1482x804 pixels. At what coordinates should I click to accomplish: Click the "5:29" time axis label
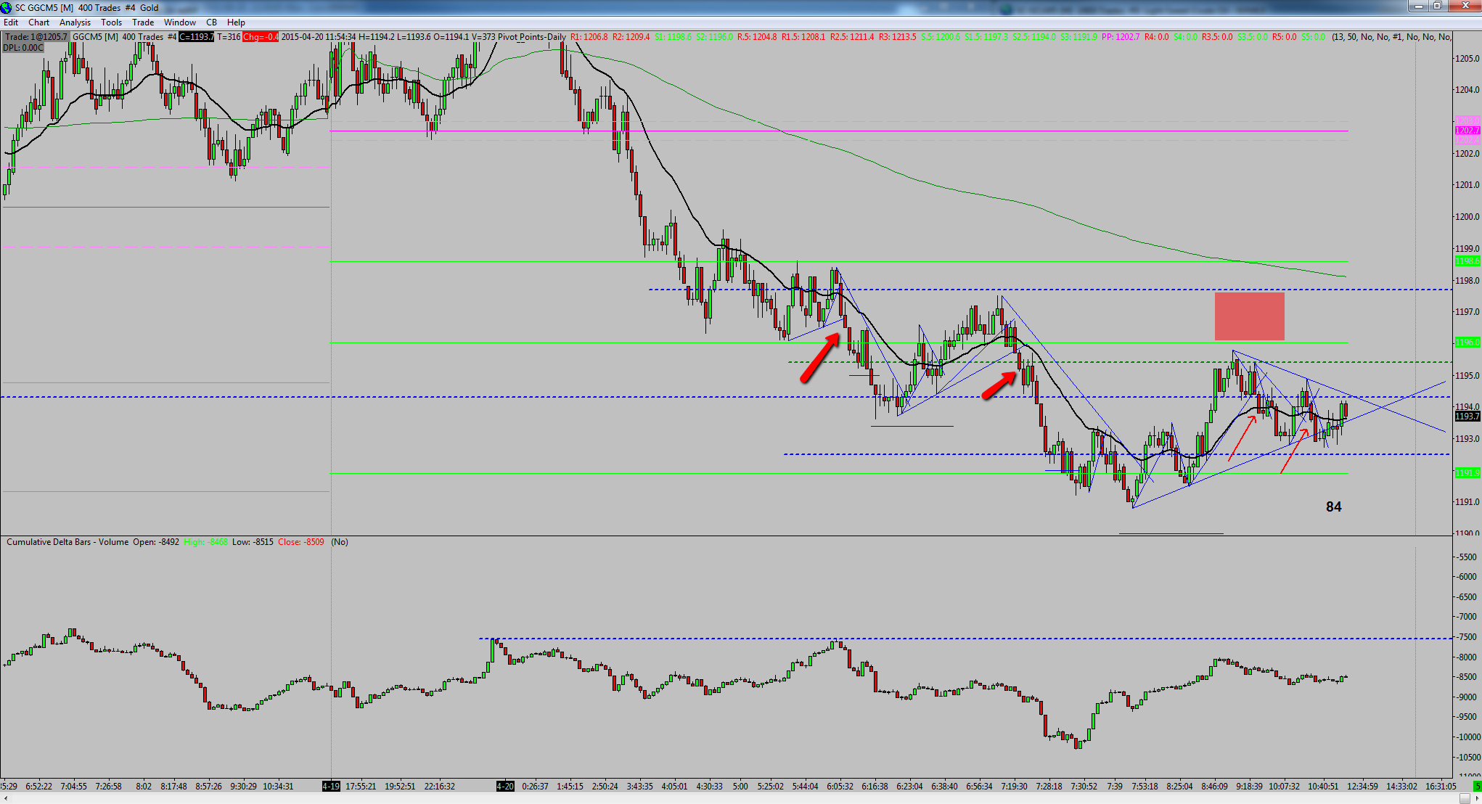tap(9, 786)
